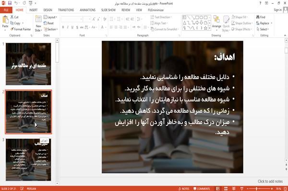Click the Sign in link
Image resolution: width=288 pixels, height=191 pixels.
pyautogui.click(x=277, y=10)
